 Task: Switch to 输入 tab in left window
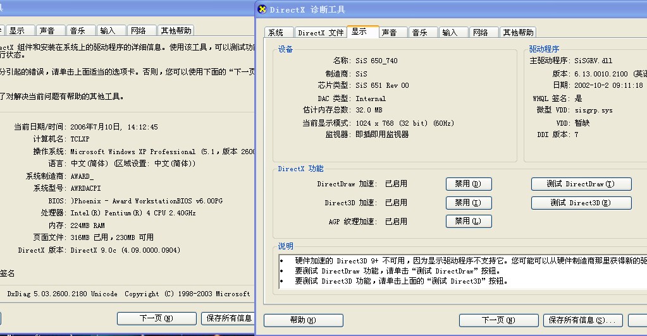click(111, 30)
